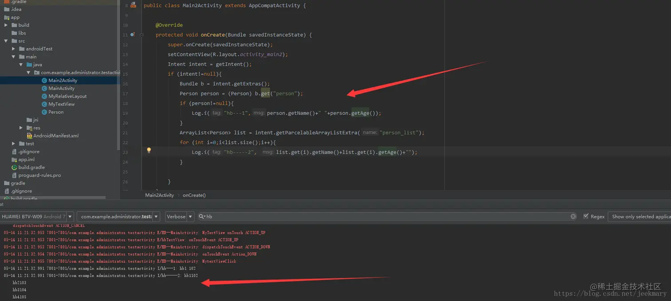Image resolution: width=671 pixels, height=301 pixels.
Task: Collapse the onCreate method fold marker
Action: pos(142,35)
